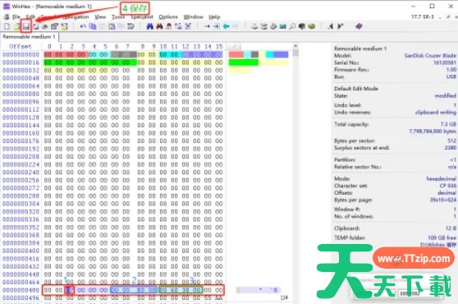The height and width of the screenshot is (304, 458).
Task: Click the second gray disk drive icon
Action: point(263,26)
